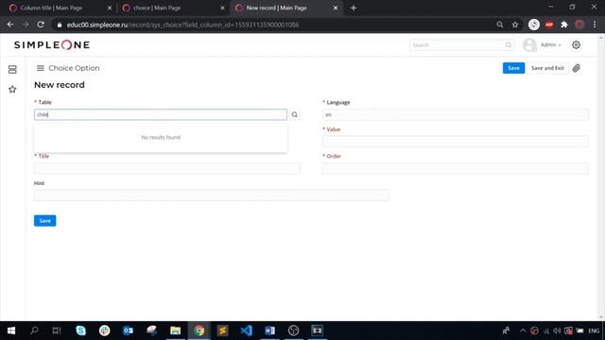Open the Windows Start menu
This screenshot has height=340, width=605.
tap(11, 331)
